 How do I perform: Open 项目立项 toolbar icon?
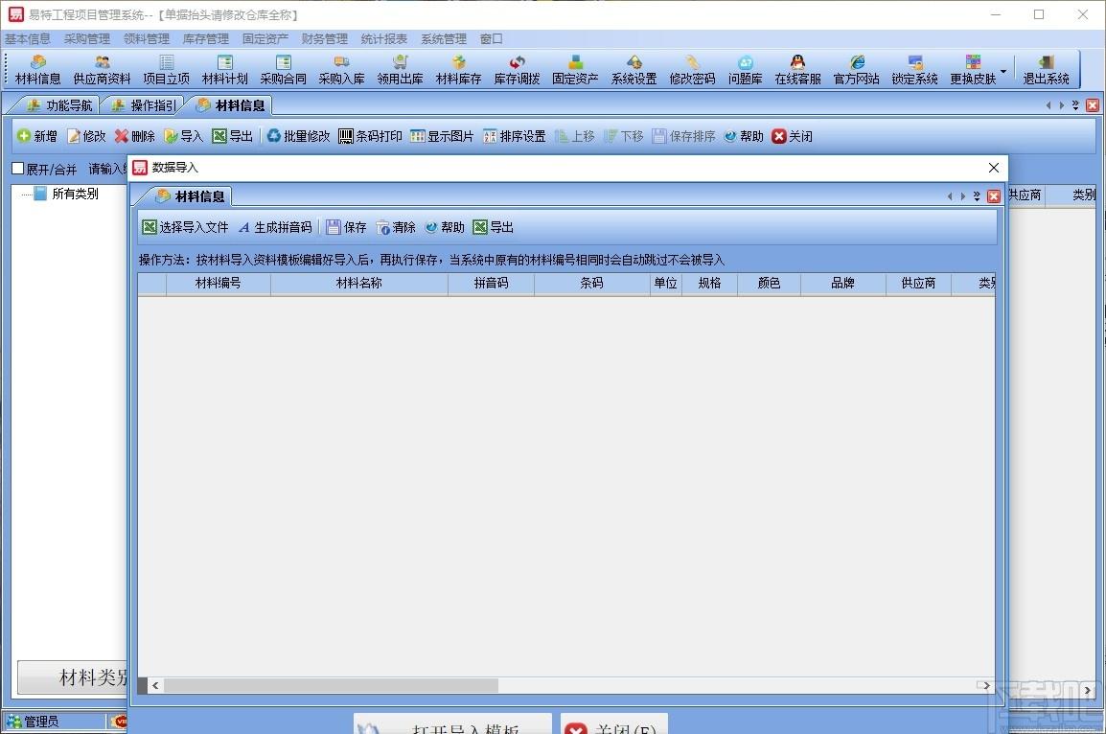coord(167,70)
